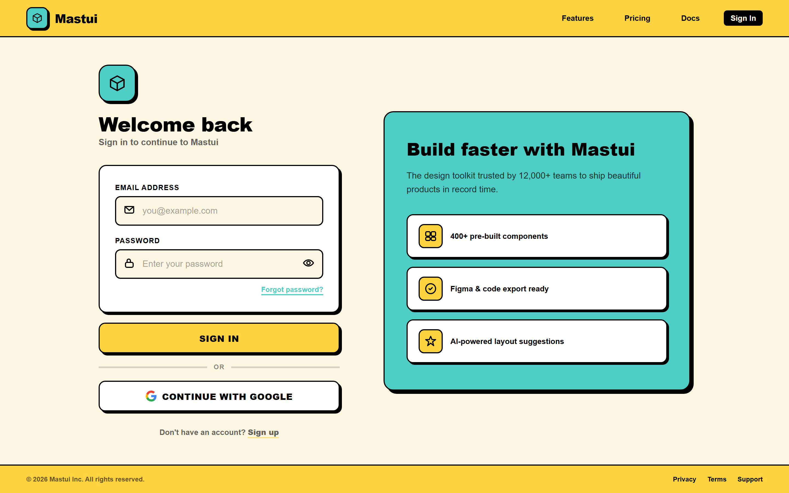
Task: Click the Welcome back heading
Action: (x=175, y=125)
